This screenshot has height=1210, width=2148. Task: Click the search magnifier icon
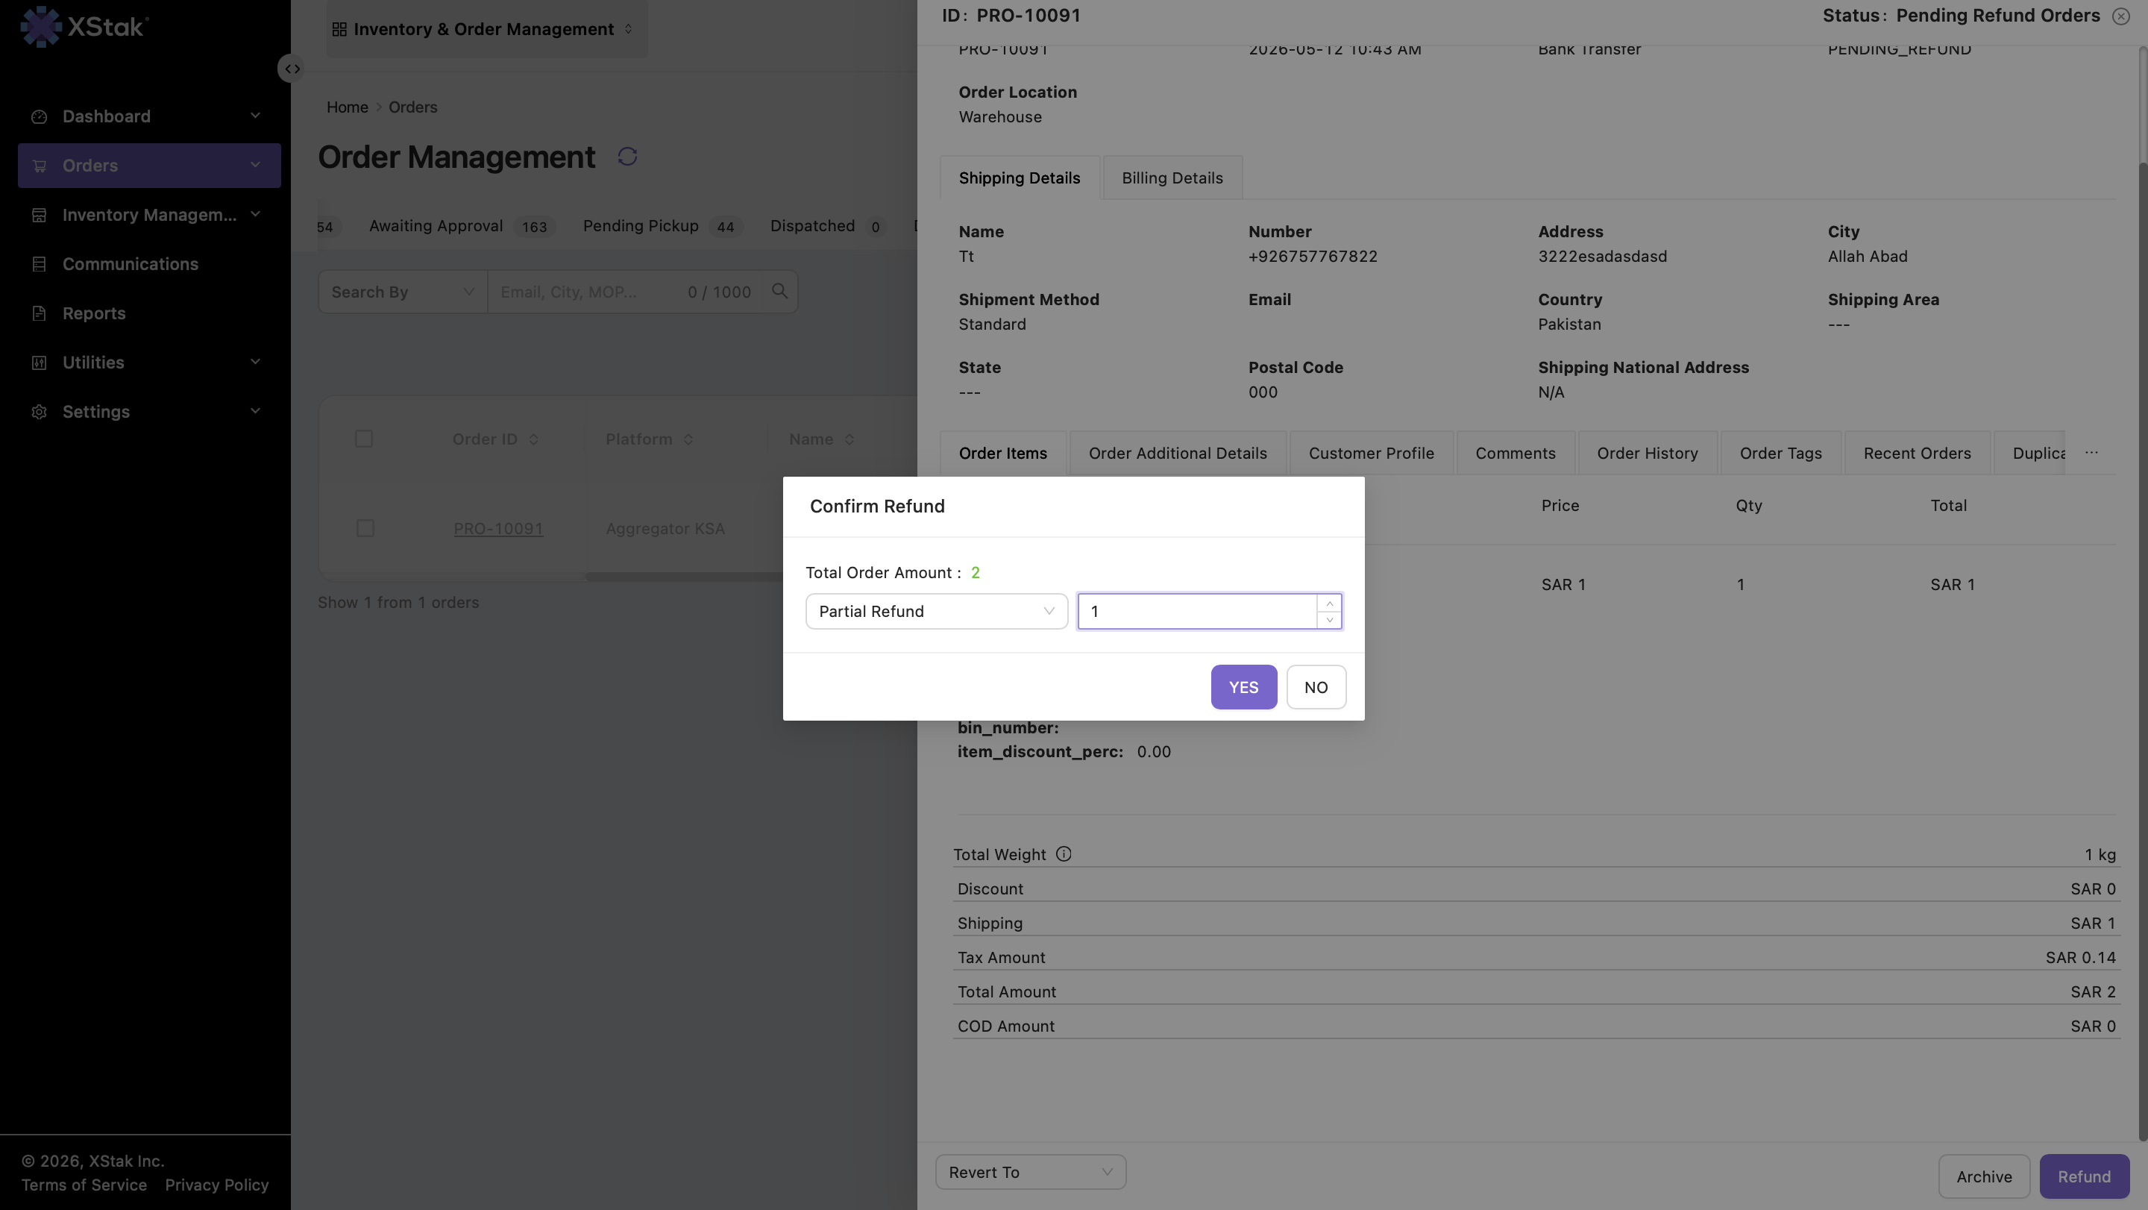click(779, 291)
